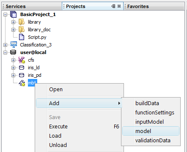This screenshot has width=187, height=152.
Task: Select the BasicProject_1 tree label
Action: 38,14
